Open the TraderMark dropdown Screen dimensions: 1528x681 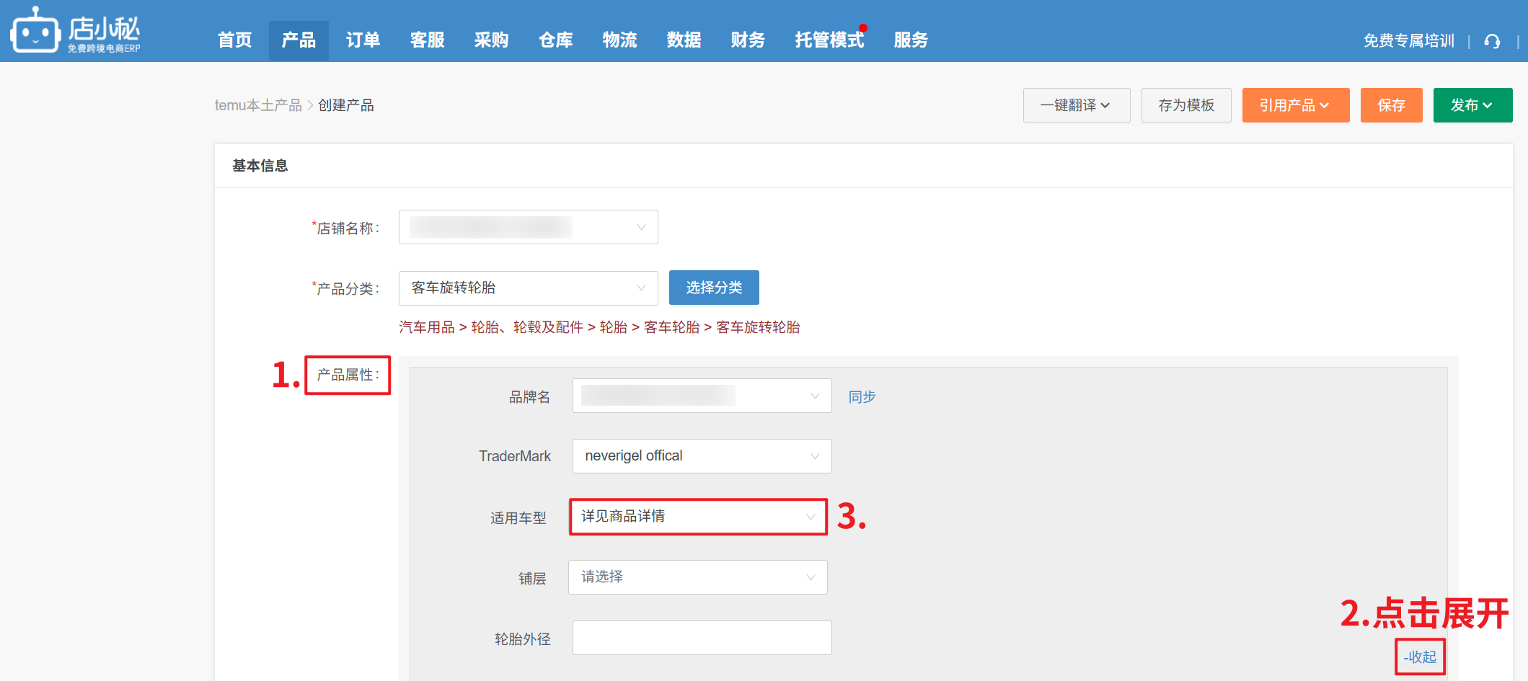[x=702, y=456]
